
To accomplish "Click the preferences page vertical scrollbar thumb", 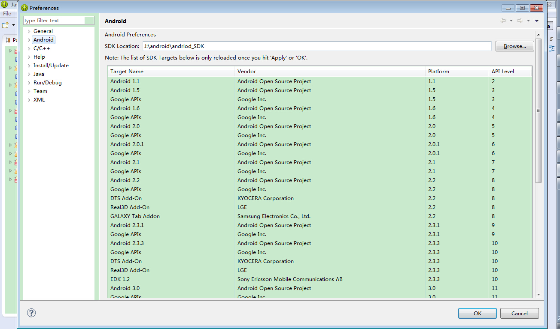I will 538,111.
